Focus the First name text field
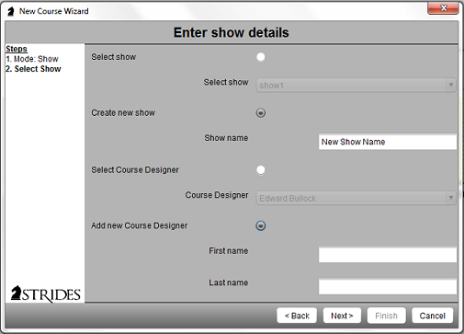The width and height of the screenshot is (464, 334). tap(388, 255)
